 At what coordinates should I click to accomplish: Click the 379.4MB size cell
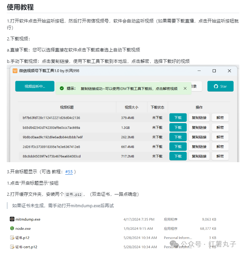coord(127,118)
